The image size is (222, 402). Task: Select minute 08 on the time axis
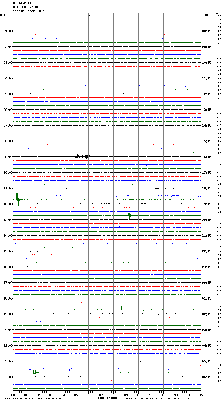tap(113, 395)
